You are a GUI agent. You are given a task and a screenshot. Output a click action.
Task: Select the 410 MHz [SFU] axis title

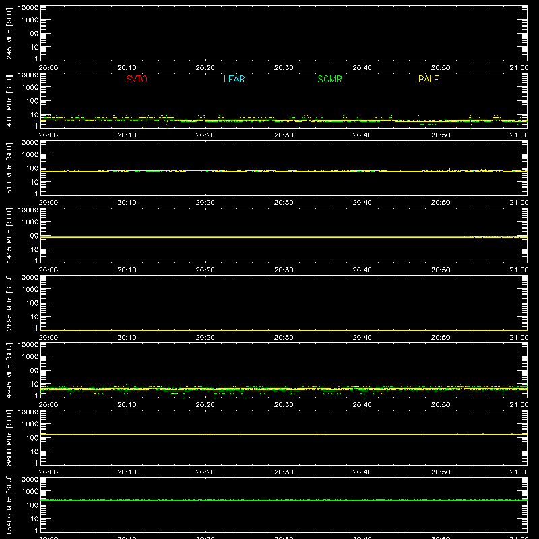click(9, 100)
